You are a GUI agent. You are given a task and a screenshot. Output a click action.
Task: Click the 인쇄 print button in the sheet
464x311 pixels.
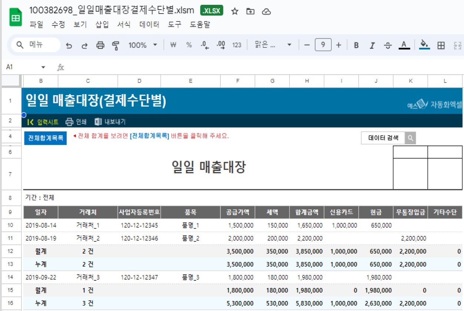pyautogui.click(x=76, y=121)
